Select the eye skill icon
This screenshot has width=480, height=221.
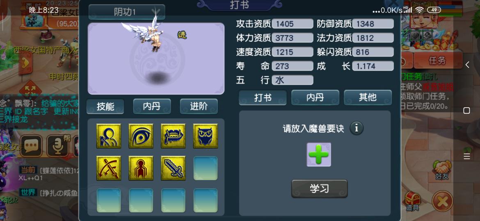point(141,136)
